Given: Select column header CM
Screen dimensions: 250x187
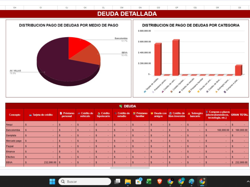Looking at the screenshot, I should click(x=122, y=8).
